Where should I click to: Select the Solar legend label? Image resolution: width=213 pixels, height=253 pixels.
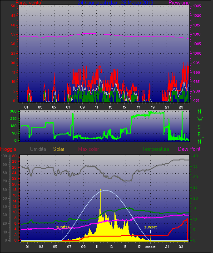click(59, 149)
